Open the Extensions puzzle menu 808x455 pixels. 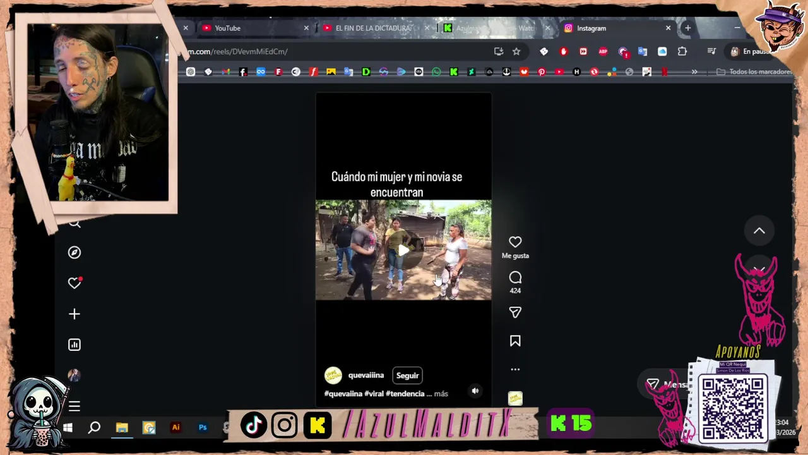tap(682, 51)
